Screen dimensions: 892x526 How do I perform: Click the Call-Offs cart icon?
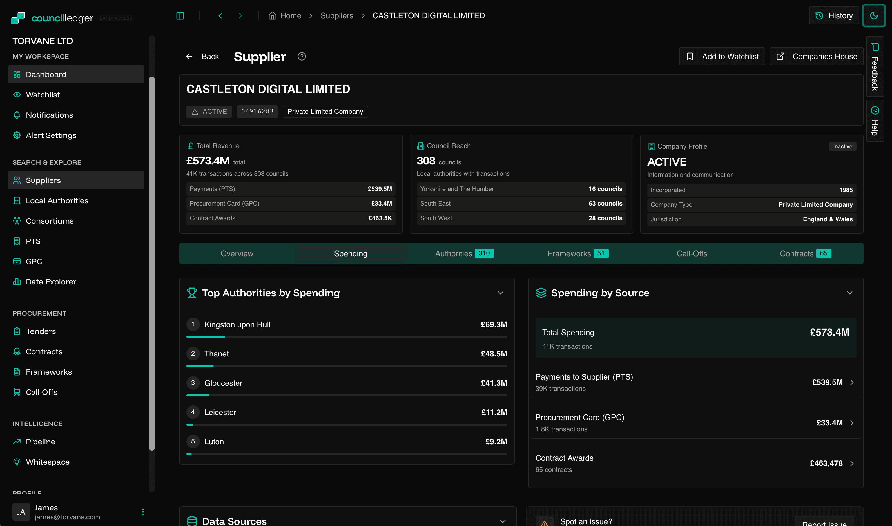coord(17,392)
